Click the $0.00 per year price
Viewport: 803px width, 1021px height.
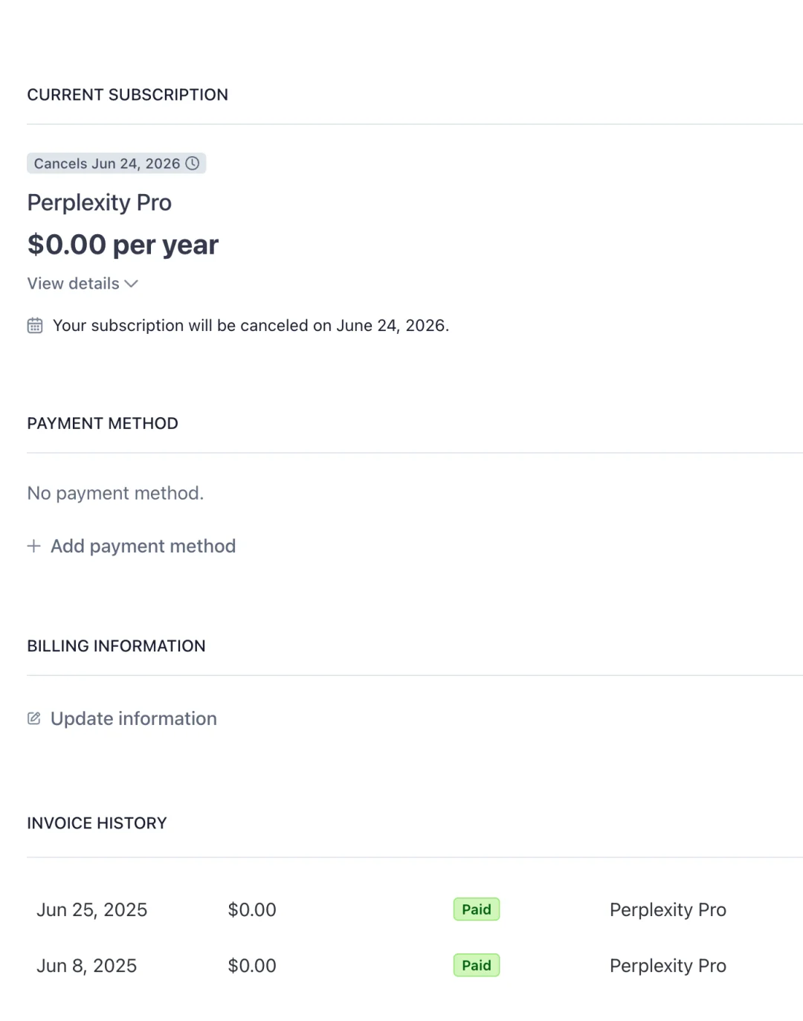123,245
